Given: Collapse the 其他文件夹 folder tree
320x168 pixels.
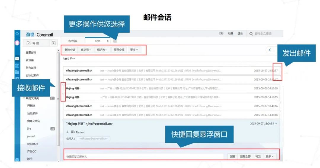Looking at the screenshot, I should point(24,98).
